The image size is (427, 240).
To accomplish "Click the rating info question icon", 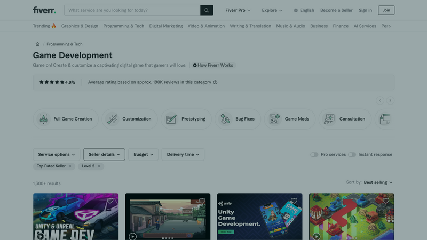I will coord(216,82).
